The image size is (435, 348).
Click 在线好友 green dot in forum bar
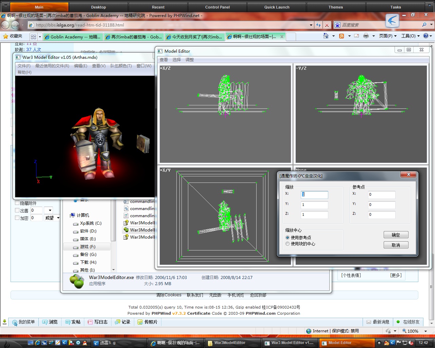[x=398, y=322]
